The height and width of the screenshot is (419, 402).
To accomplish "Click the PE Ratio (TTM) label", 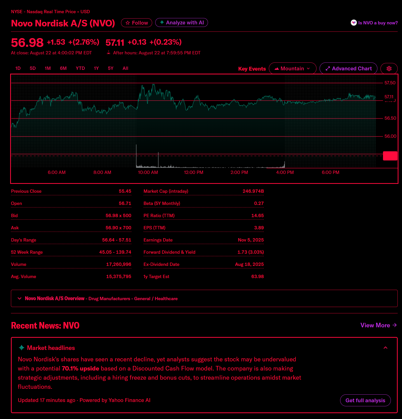I will (159, 216).
